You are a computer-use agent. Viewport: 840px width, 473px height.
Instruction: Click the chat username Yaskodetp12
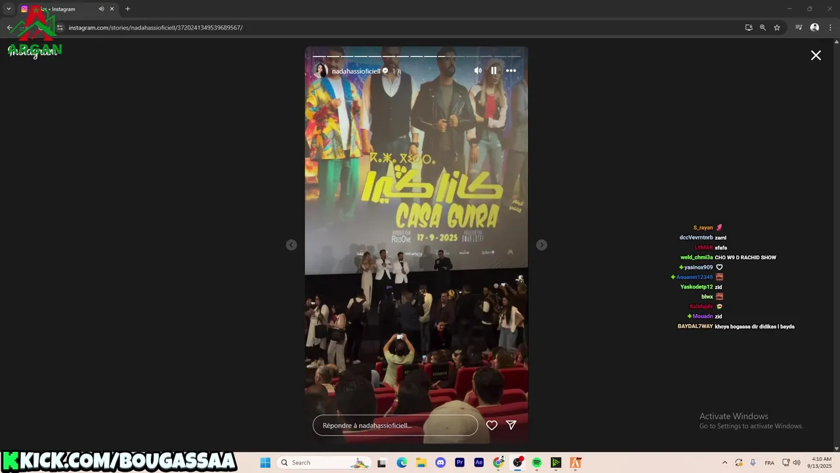point(696,287)
